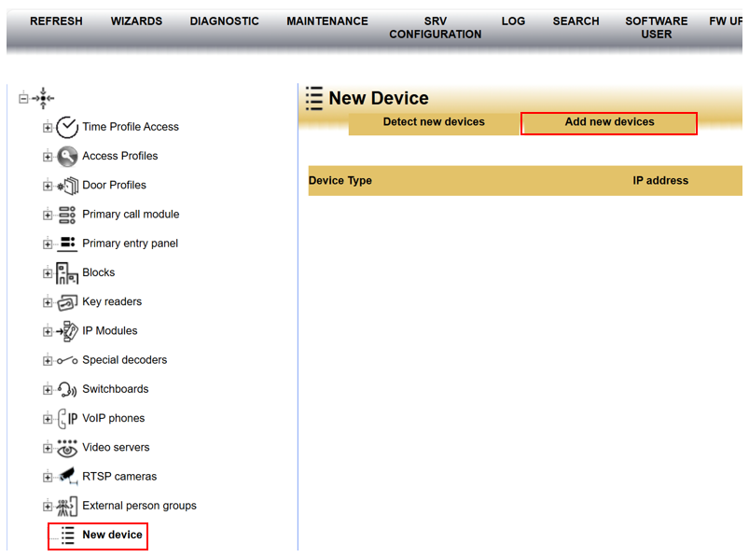749x557 pixels.
Task: Expand the External person groups node
Action: click(48, 507)
